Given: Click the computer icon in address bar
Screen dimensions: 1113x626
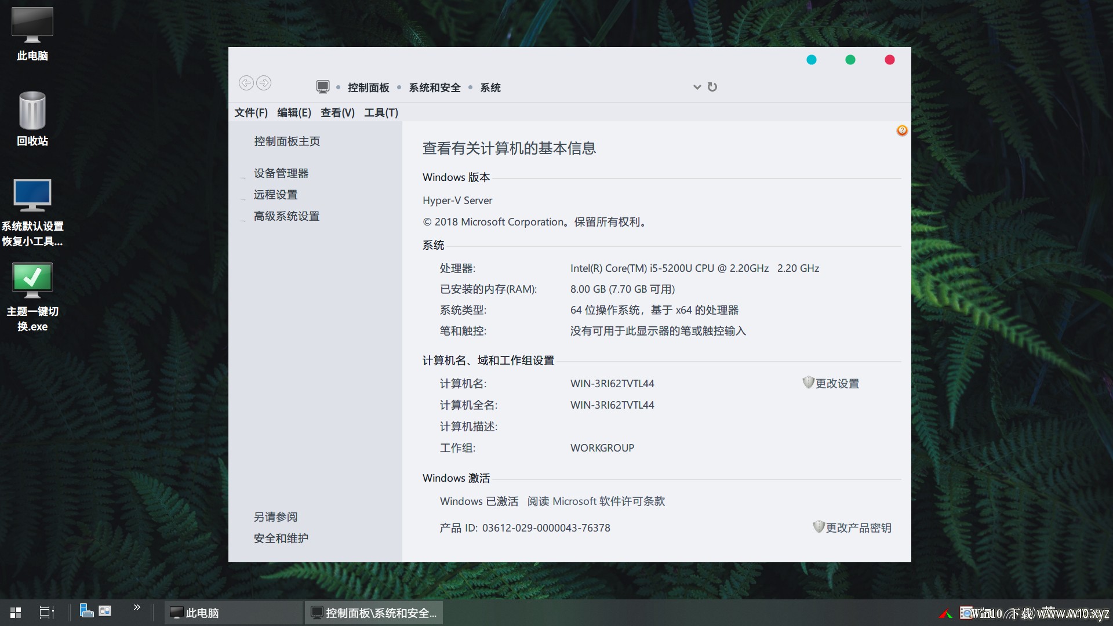Looking at the screenshot, I should click(x=323, y=87).
